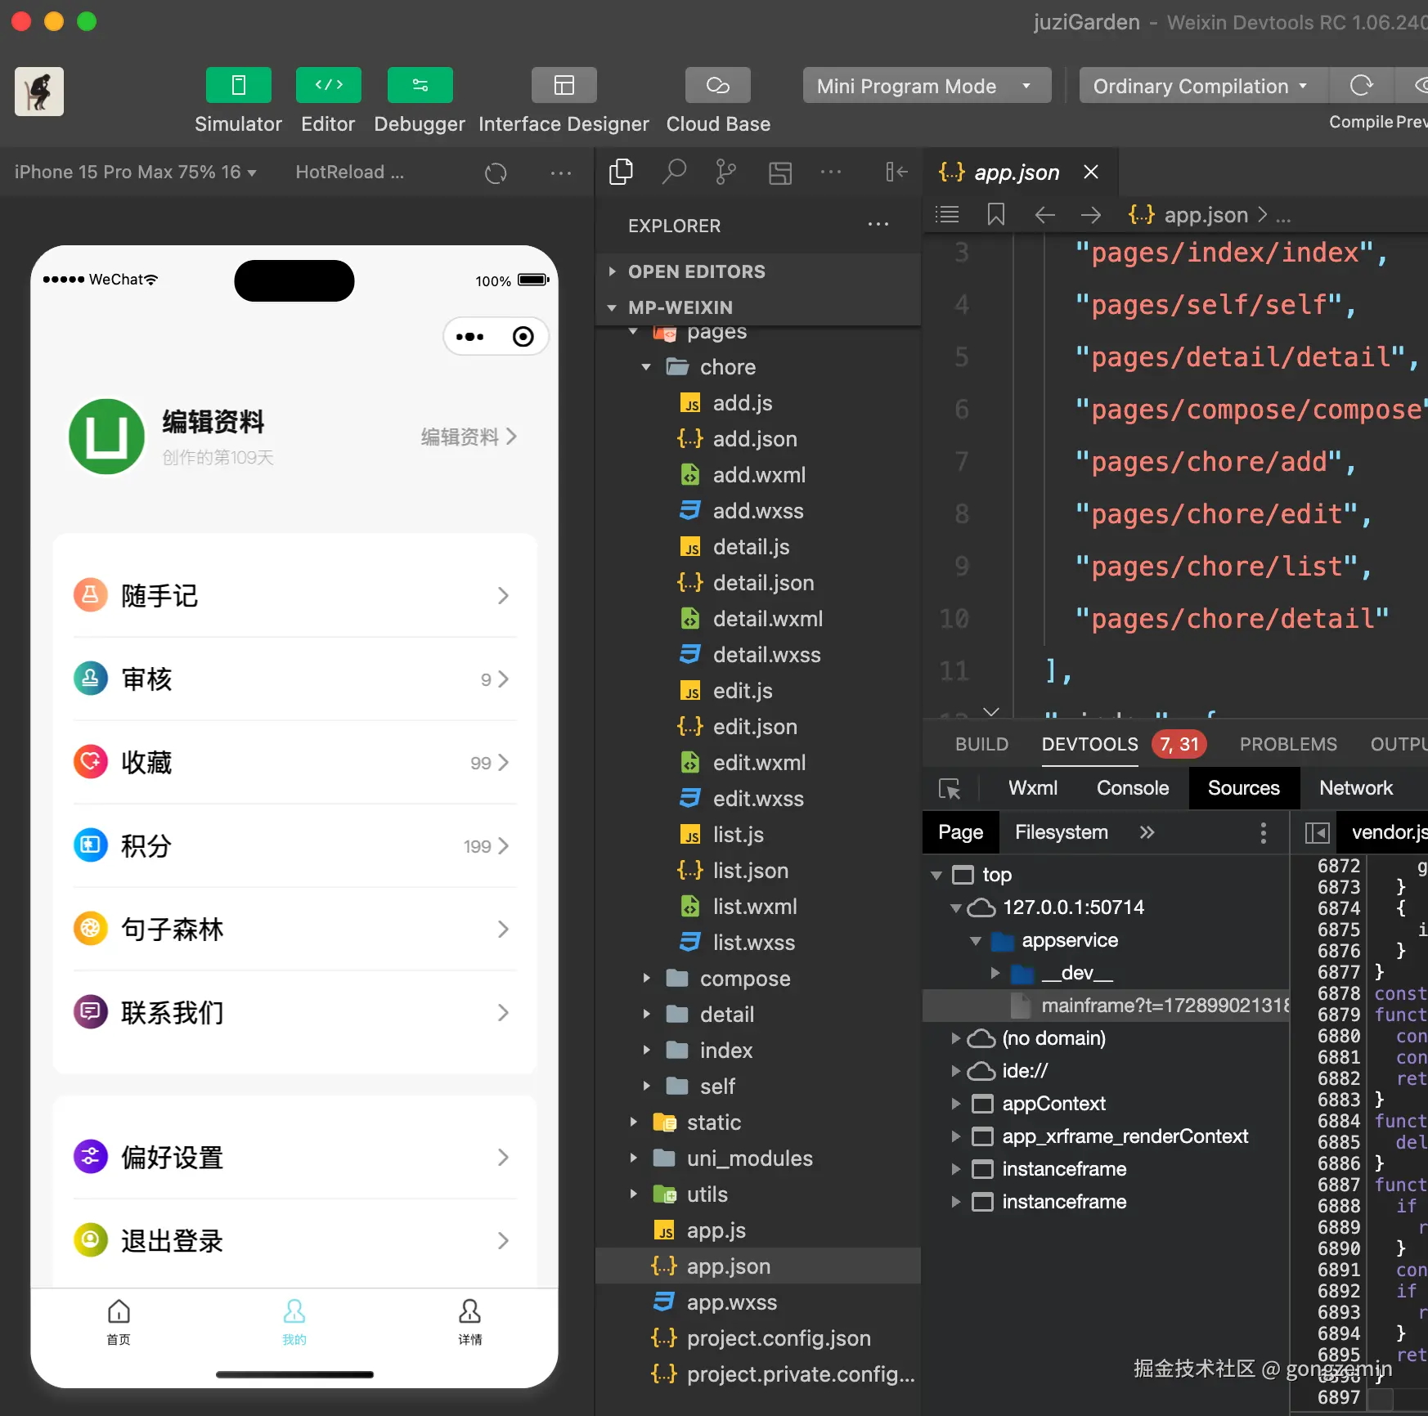Open detail.js in chore folder
This screenshot has width=1428, height=1416.
[758, 547]
